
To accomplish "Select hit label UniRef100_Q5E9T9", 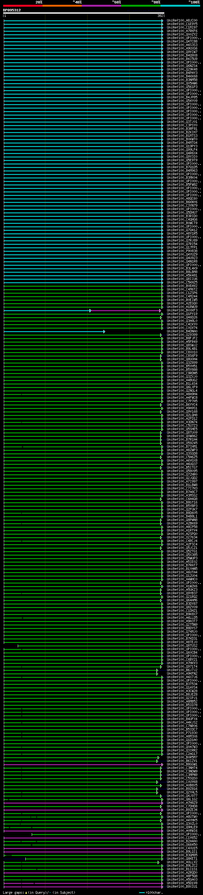I will [182, 160].
